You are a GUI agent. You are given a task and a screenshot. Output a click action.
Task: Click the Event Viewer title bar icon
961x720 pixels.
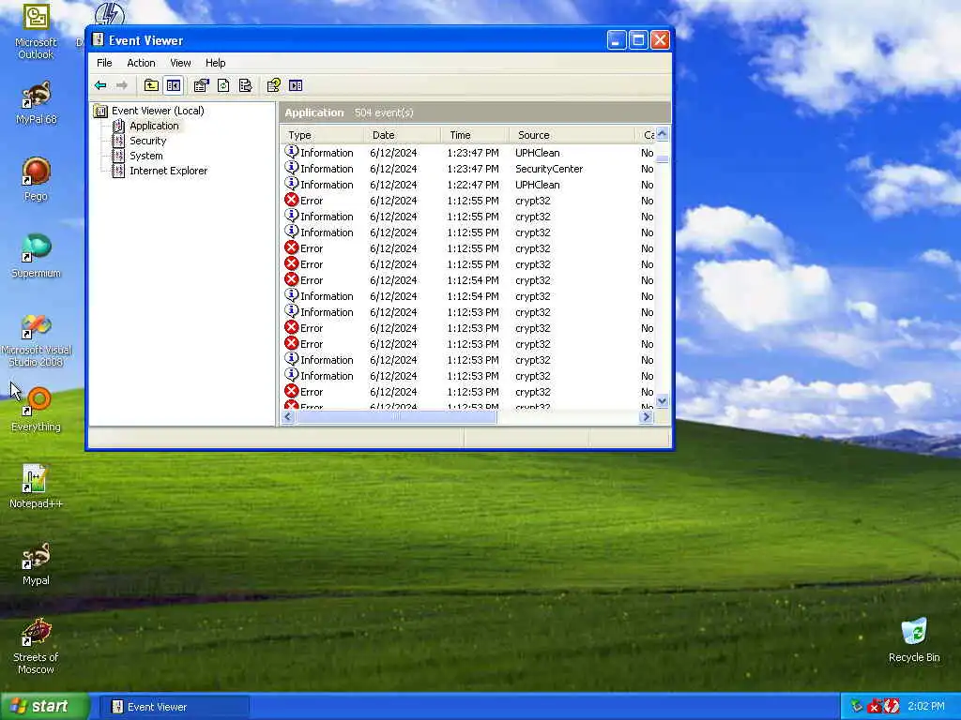(x=98, y=39)
